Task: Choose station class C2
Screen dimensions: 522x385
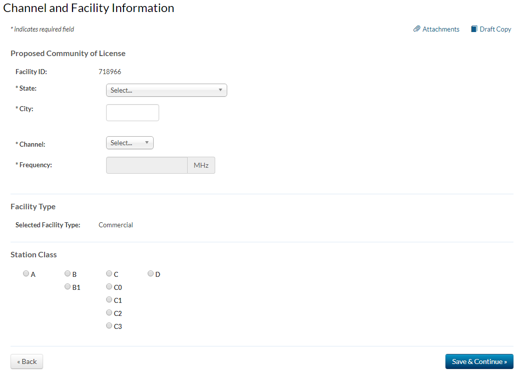Action: coord(109,313)
